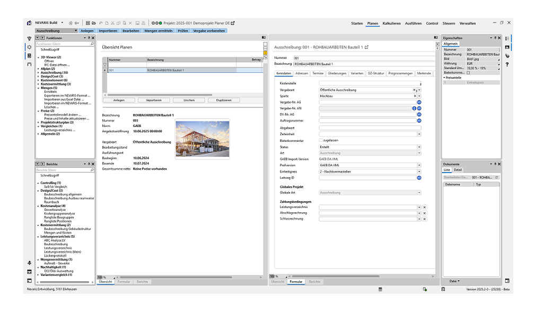Expand the Ausschreibung (16) tree node

point(39,72)
